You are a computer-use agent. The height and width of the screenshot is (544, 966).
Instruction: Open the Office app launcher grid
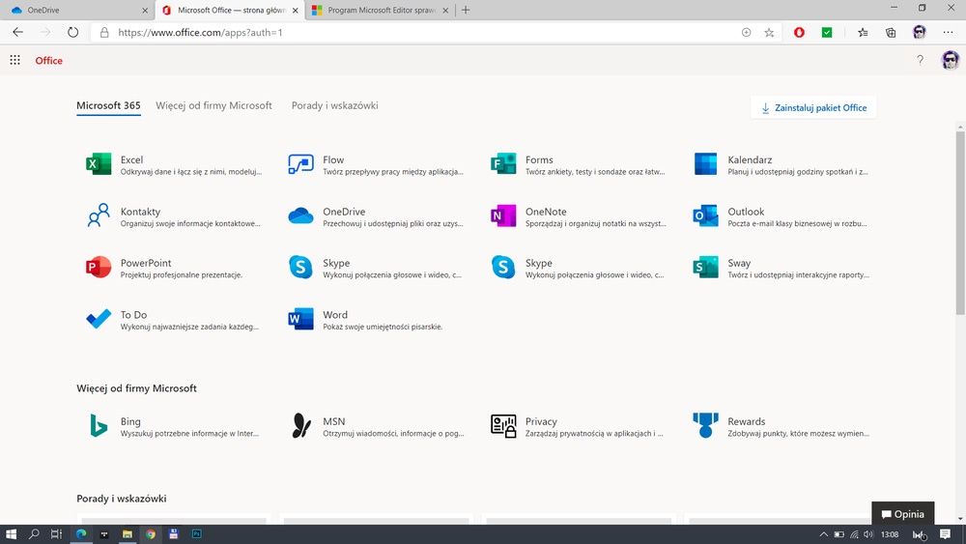point(14,60)
